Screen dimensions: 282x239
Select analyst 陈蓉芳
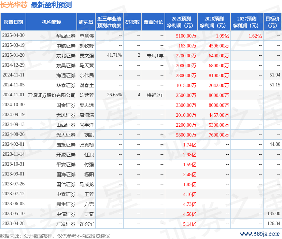(87, 95)
